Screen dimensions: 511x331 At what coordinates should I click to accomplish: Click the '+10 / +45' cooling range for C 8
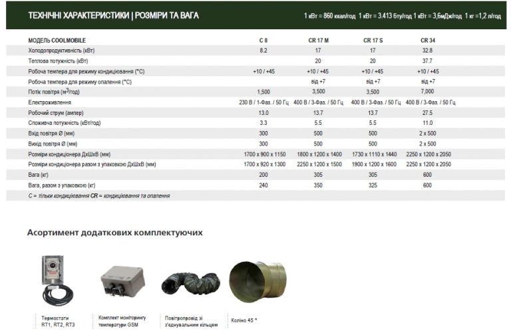point(263,71)
